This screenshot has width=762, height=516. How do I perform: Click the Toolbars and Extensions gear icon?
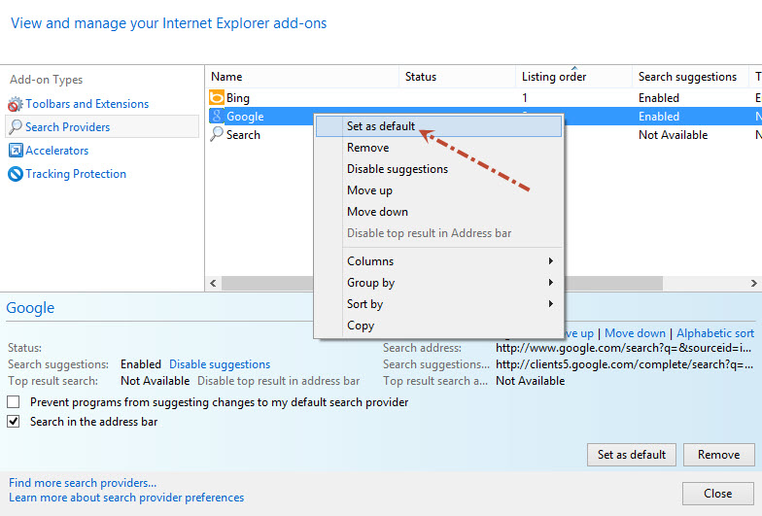[x=16, y=104]
